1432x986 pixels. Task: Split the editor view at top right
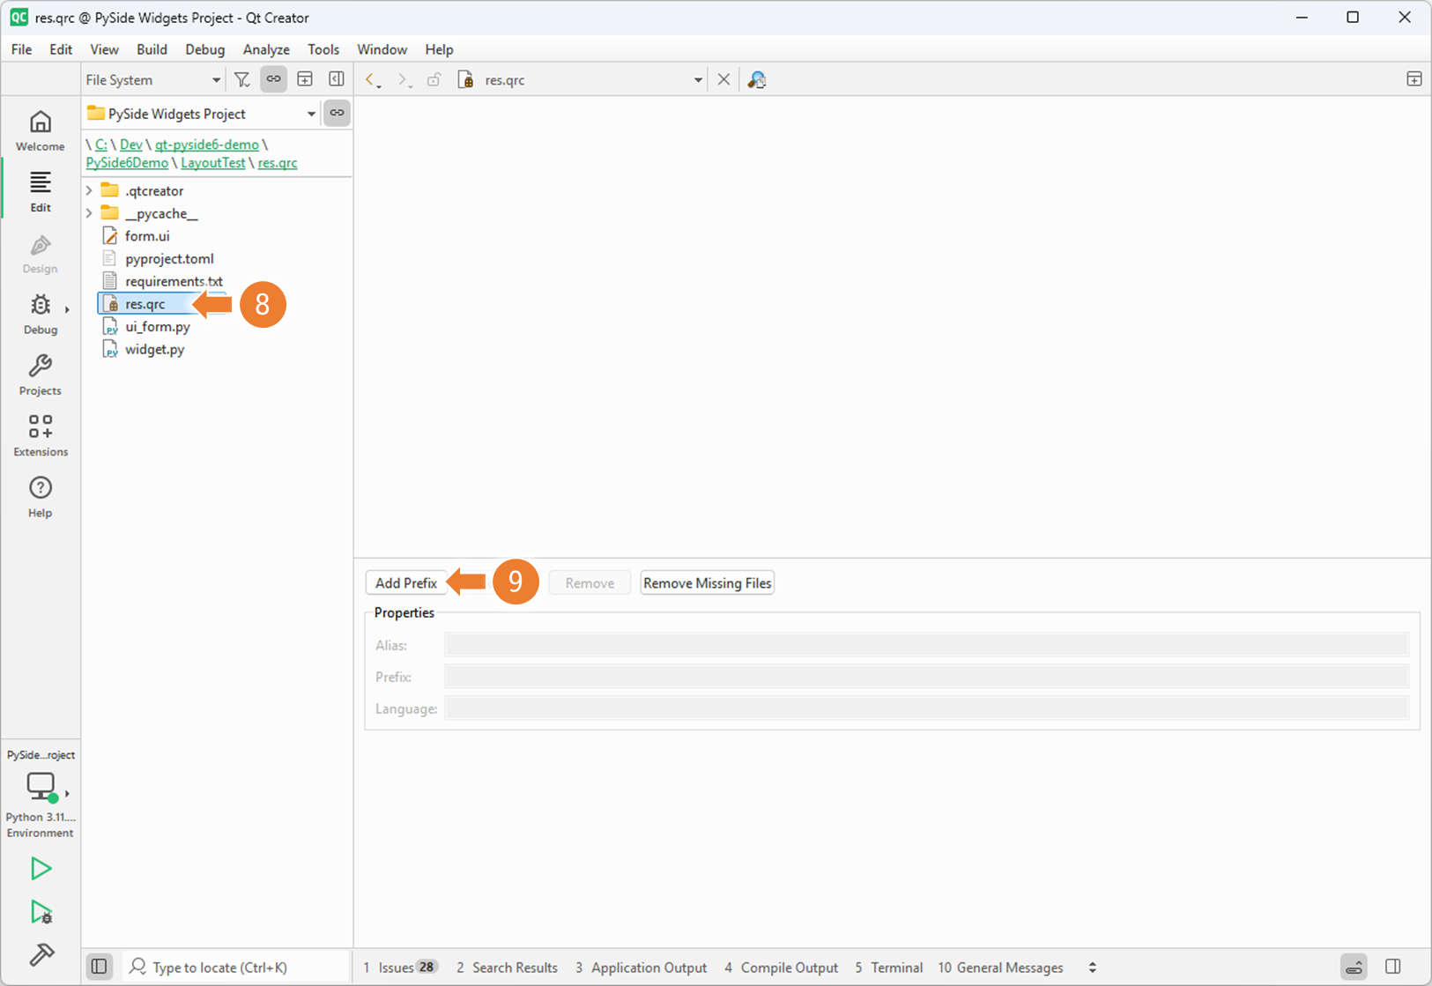(x=1413, y=79)
